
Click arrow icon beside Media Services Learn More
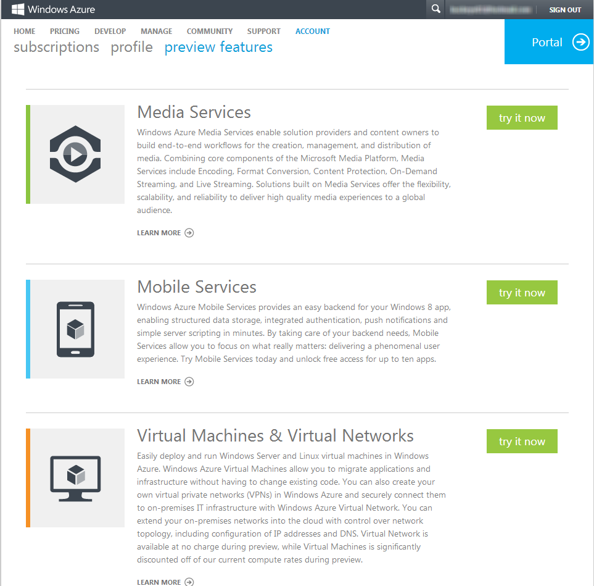(x=189, y=233)
